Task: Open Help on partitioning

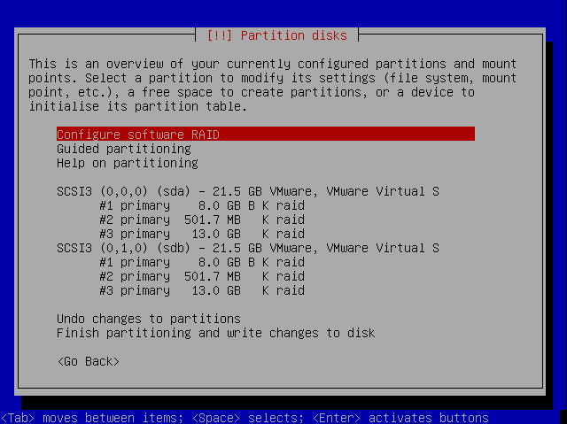Action: point(128,163)
